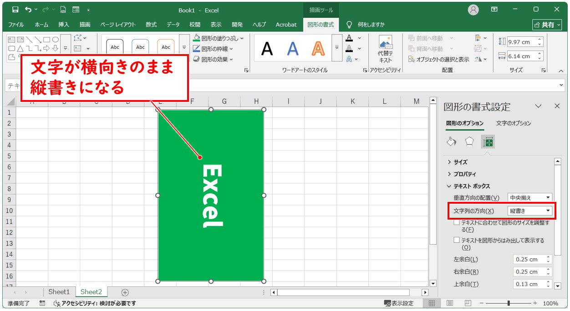This screenshot has width=570, height=311.
Task: Switch to the ホーム tab
Action: [41, 25]
